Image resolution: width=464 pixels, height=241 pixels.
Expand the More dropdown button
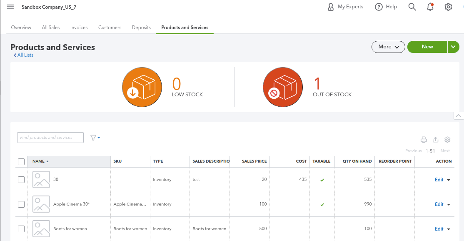pos(388,47)
